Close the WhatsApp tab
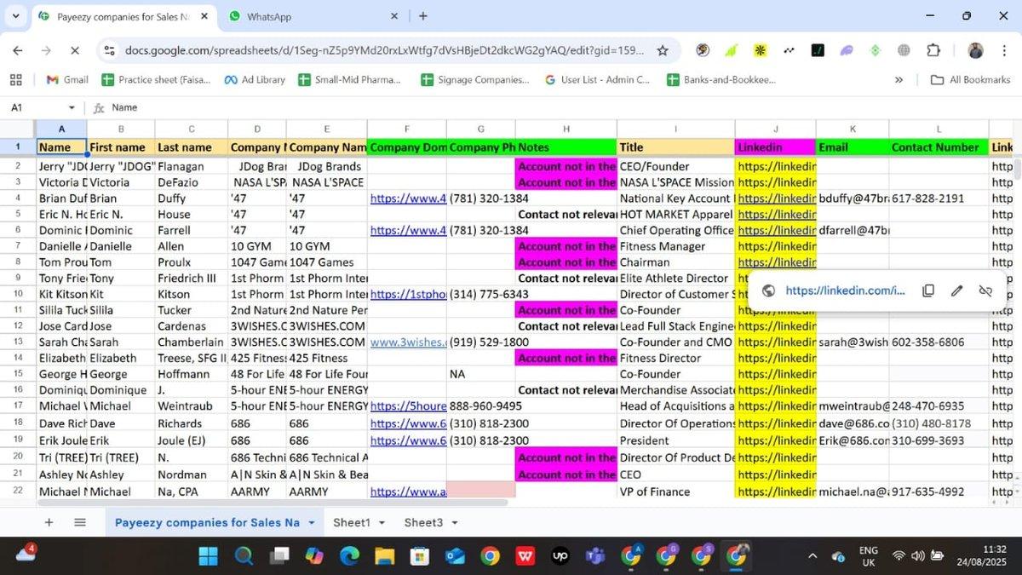1022x575 pixels. 393,16
